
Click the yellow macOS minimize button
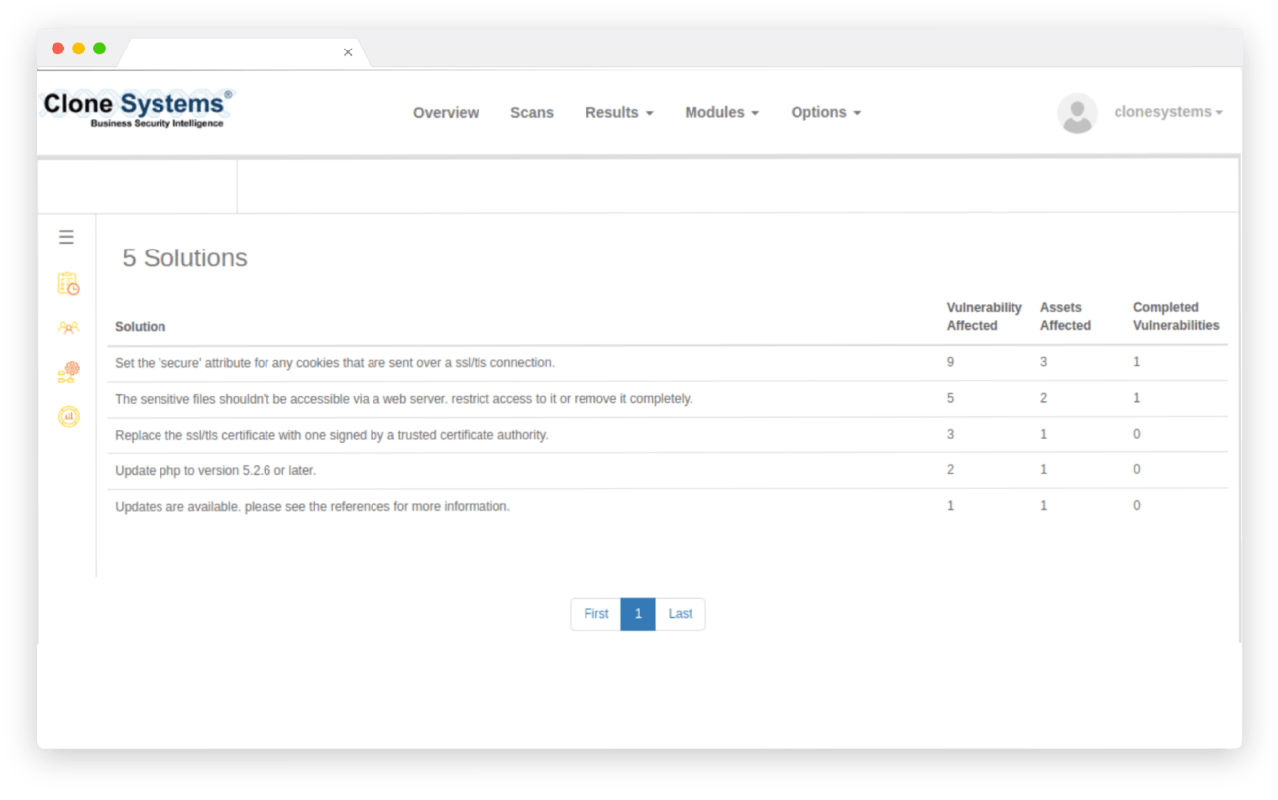click(x=79, y=49)
